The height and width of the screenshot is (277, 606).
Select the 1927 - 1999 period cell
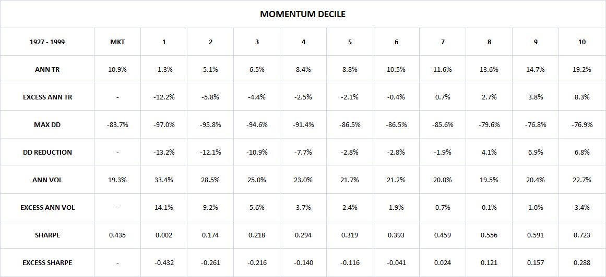[47, 42]
